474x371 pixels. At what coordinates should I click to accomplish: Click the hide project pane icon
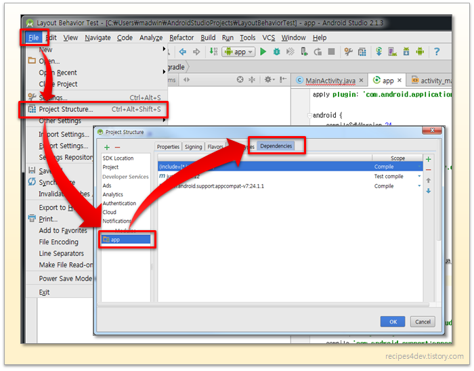click(283, 79)
